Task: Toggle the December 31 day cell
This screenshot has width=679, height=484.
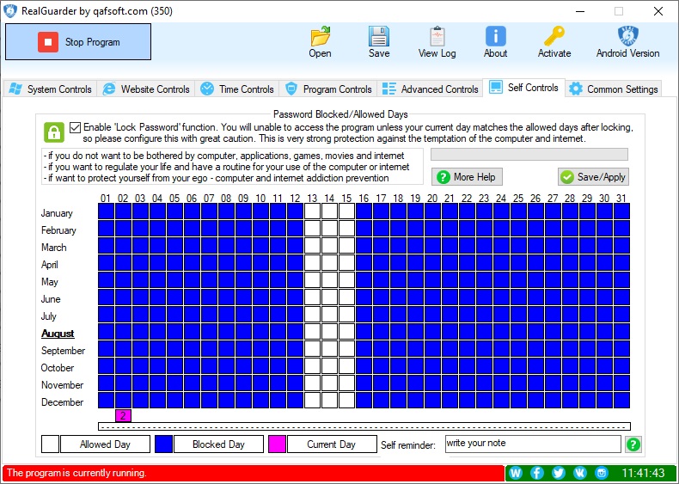Action: point(621,401)
